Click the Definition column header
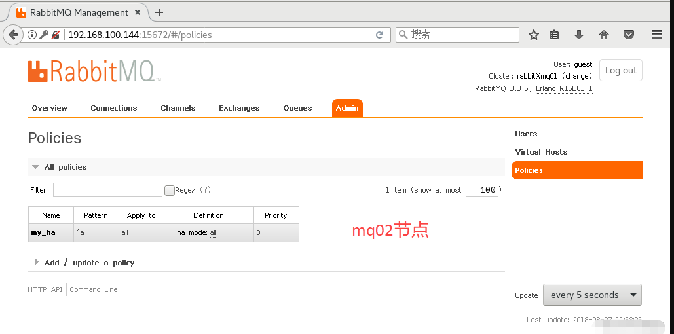 pyautogui.click(x=208, y=215)
